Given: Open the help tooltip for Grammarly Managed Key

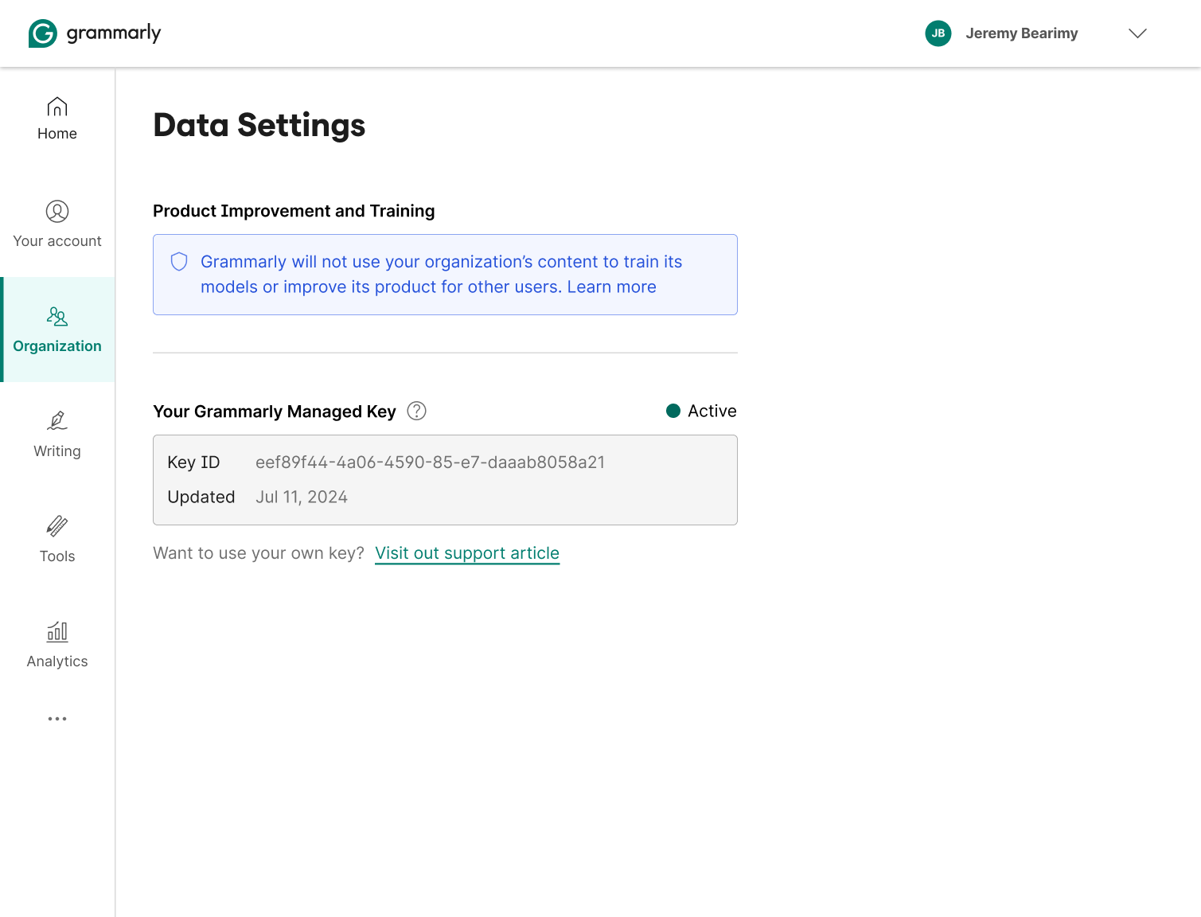Looking at the screenshot, I should click(x=416, y=411).
